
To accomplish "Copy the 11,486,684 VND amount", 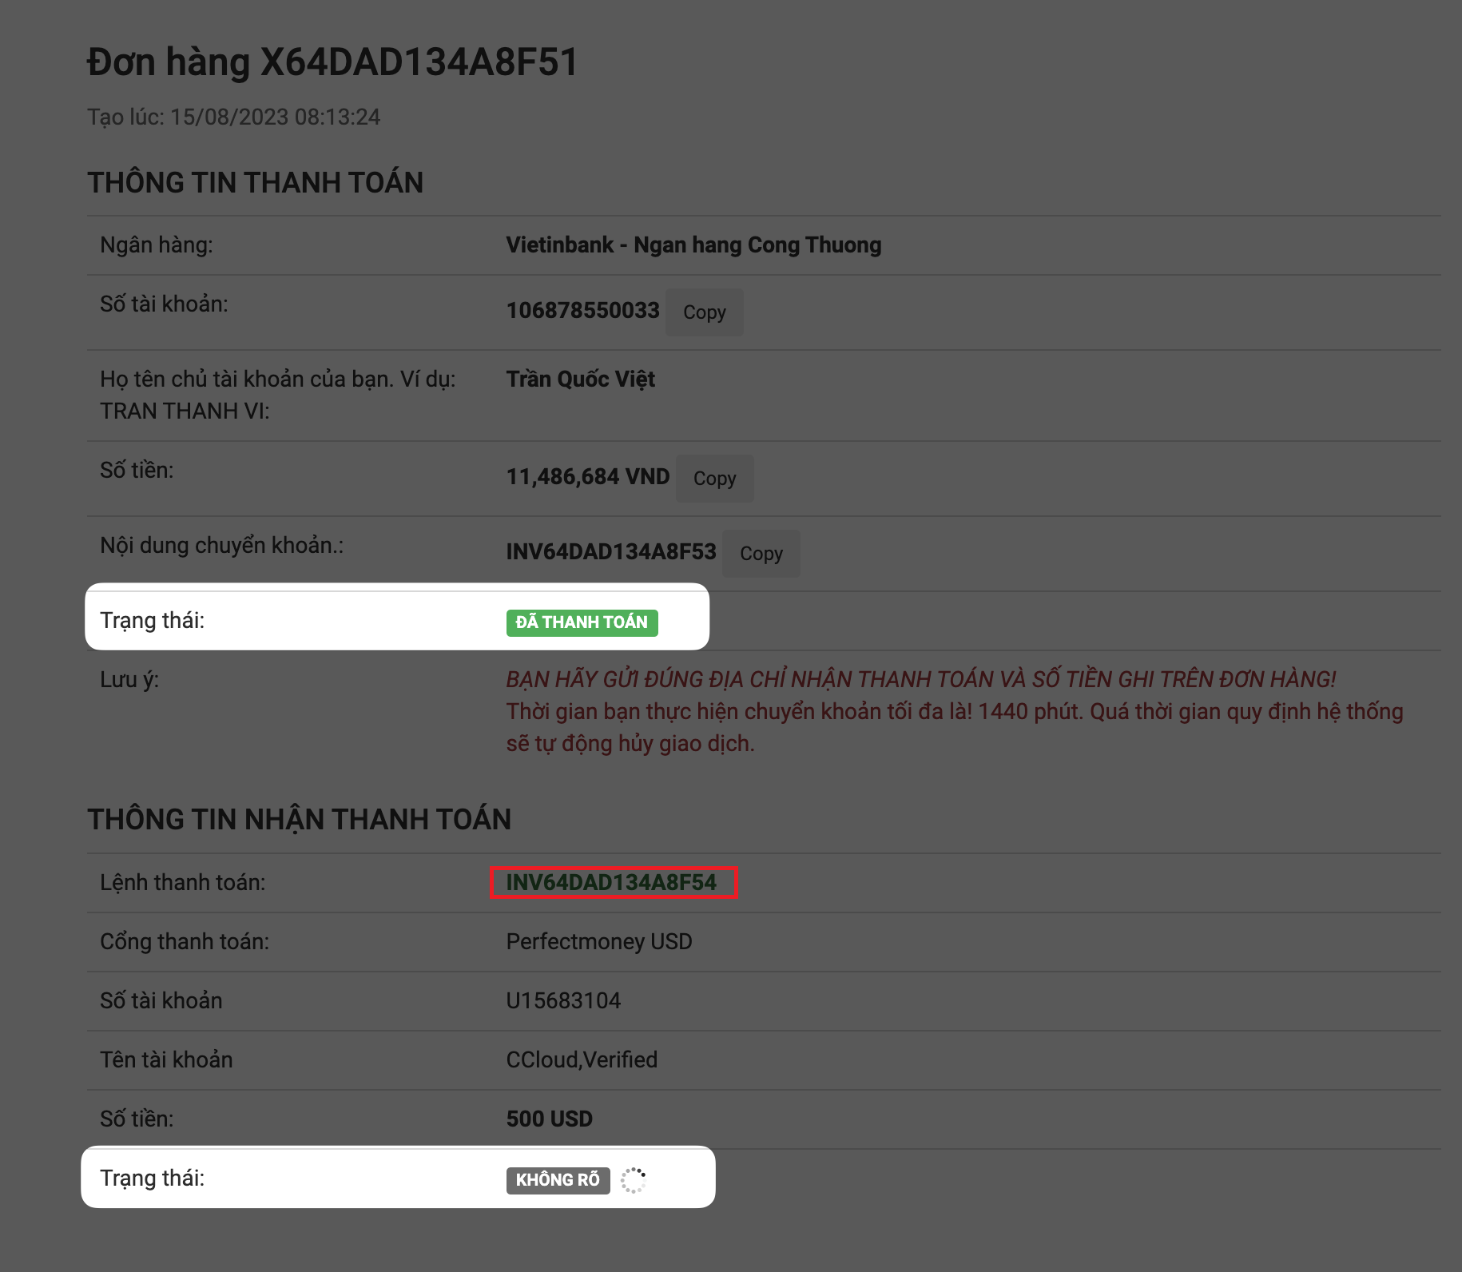I will [x=714, y=479].
